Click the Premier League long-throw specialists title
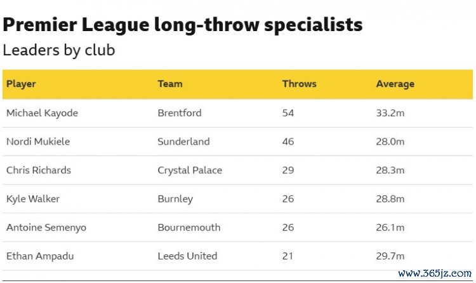 click(x=183, y=25)
